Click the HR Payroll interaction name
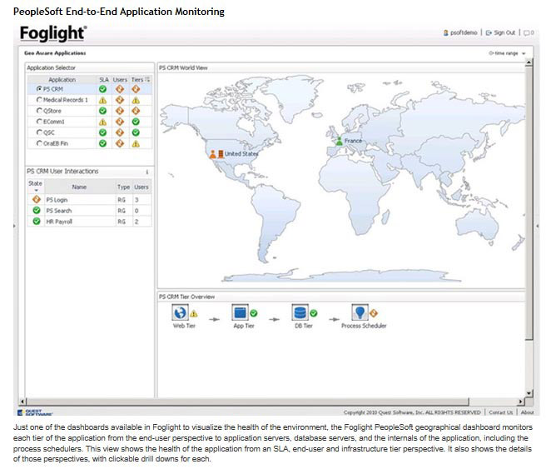The height and width of the screenshot is (474, 556). point(59,222)
